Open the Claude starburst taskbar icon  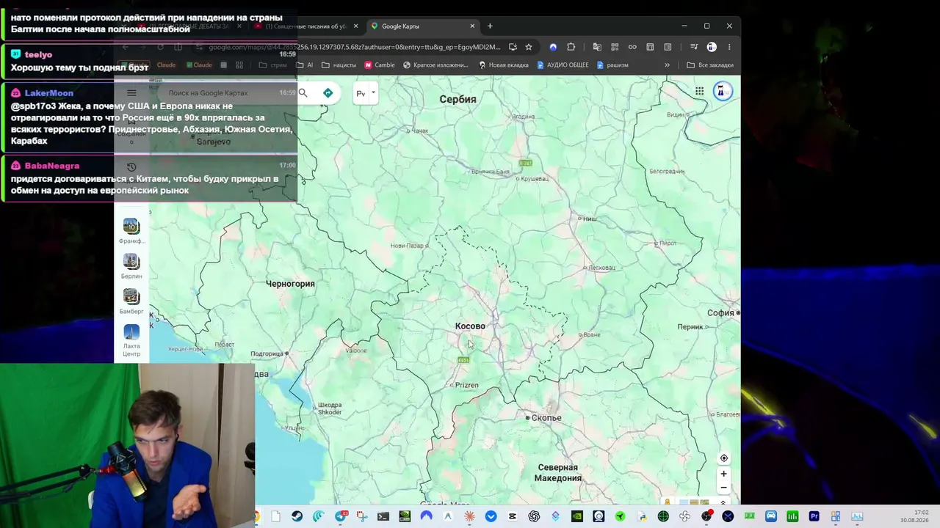[x=469, y=516]
